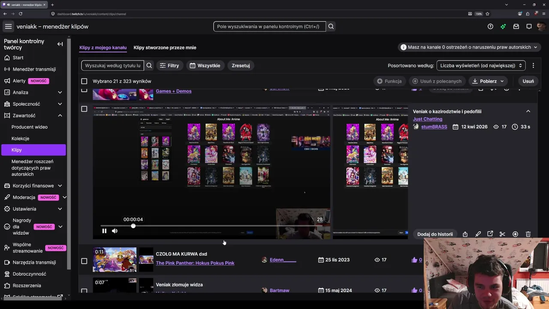
Task: Open a new browser tab
Action: click(52, 5)
